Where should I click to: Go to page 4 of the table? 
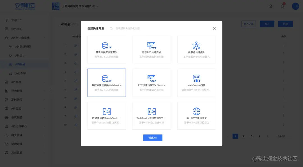tap(259, 136)
